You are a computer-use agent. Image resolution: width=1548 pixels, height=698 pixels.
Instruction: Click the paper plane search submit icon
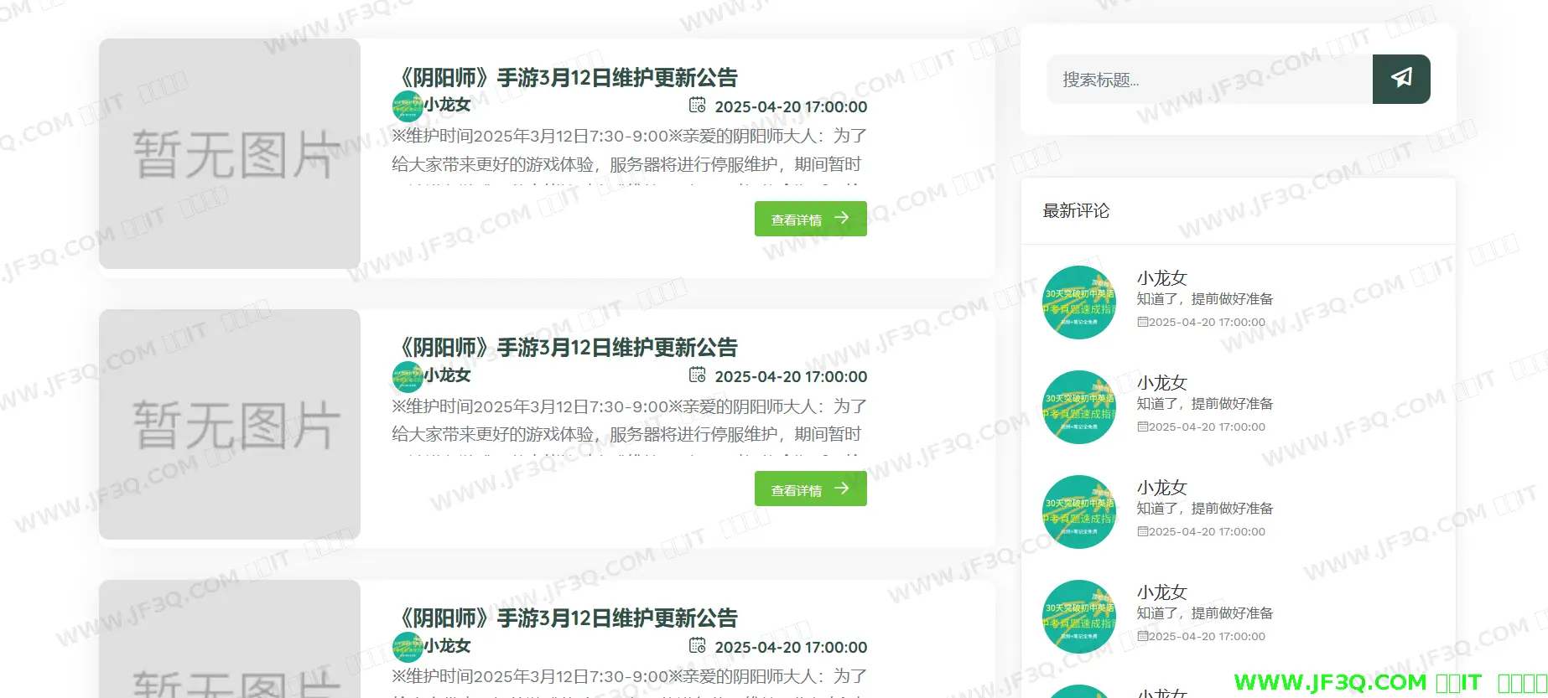pos(1400,79)
